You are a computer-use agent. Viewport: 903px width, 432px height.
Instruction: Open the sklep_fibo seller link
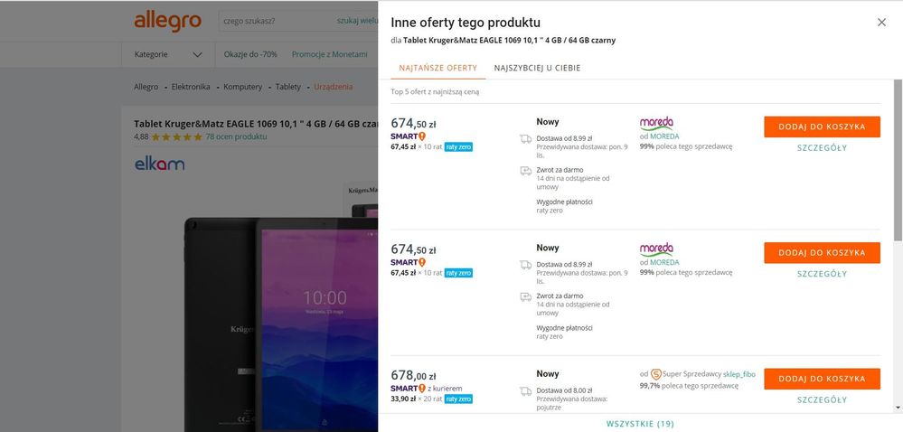[738, 374]
